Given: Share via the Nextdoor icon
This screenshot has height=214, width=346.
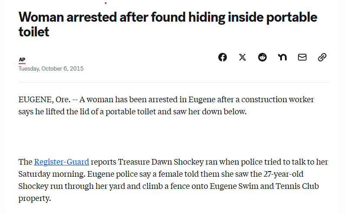Looking at the screenshot, I should tap(282, 57).
